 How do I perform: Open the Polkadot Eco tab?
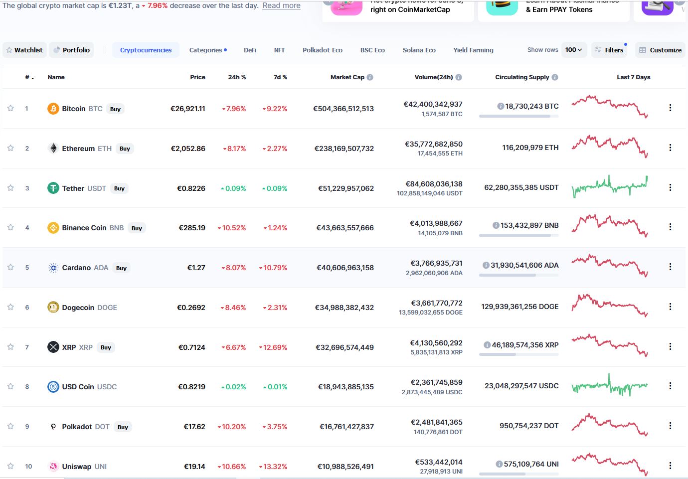323,50
